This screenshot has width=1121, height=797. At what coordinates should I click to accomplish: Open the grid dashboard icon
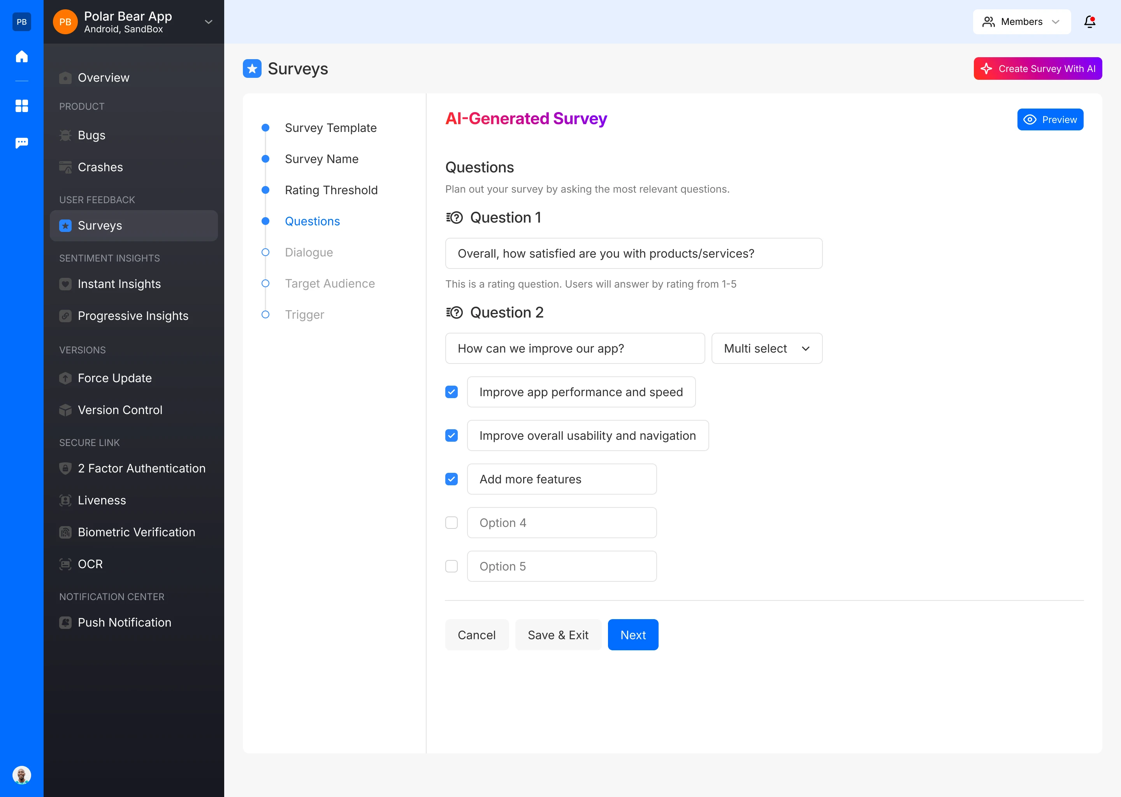coord(21,105)
